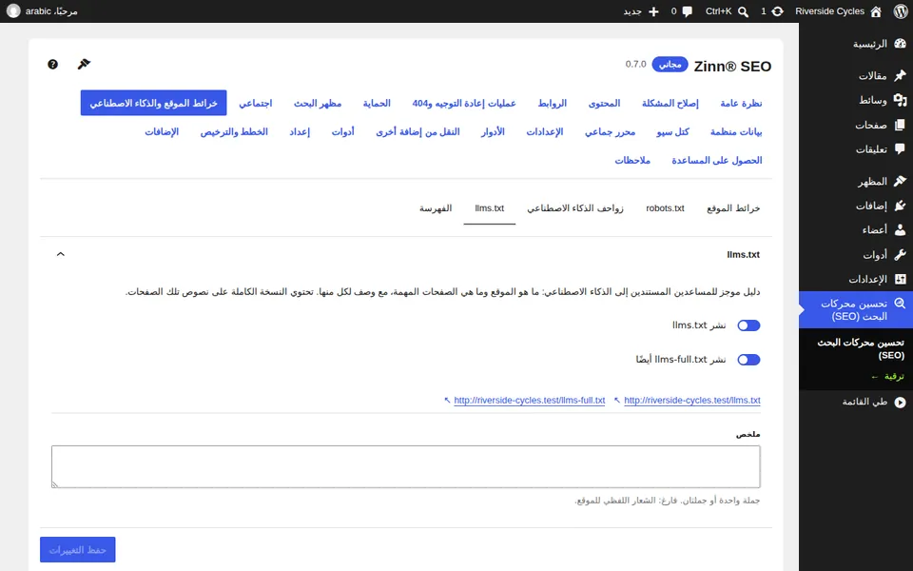
Task: Open اجتماعي navigation tab
Action: pos(256,103)
